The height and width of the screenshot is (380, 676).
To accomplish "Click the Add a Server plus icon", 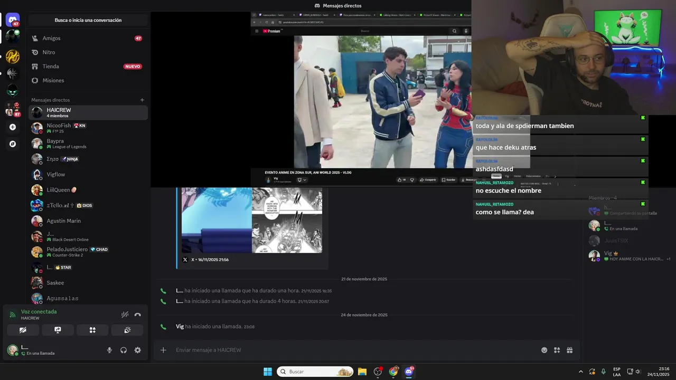I will (13, 127).
